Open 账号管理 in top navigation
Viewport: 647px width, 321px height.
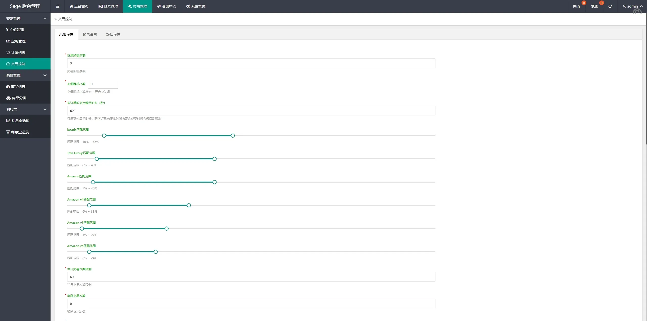[x=108, y=6]
